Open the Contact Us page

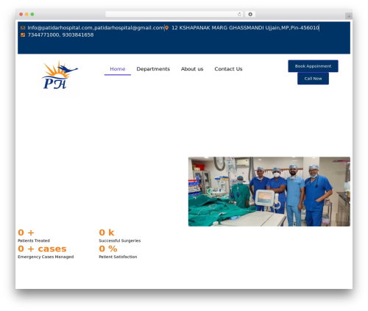[x=228, y=69]
